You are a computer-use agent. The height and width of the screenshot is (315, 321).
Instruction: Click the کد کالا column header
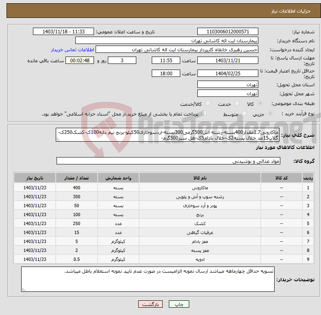281,178
